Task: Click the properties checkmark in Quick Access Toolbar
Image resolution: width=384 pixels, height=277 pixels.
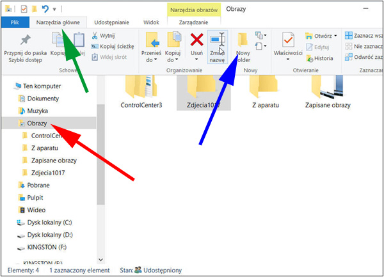Action: [x=24, y=10]
